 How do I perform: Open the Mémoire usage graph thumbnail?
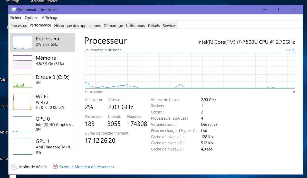[x=23, y=62]
